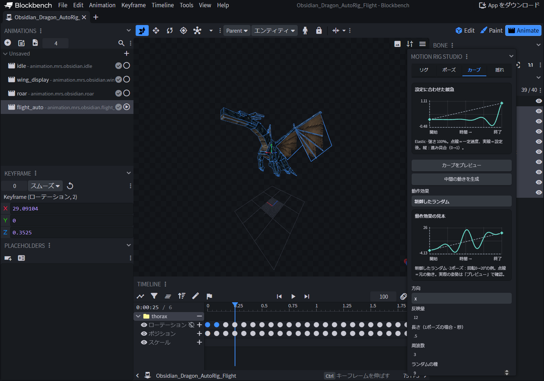Select the Move tool in toolbar

(156, 30)
